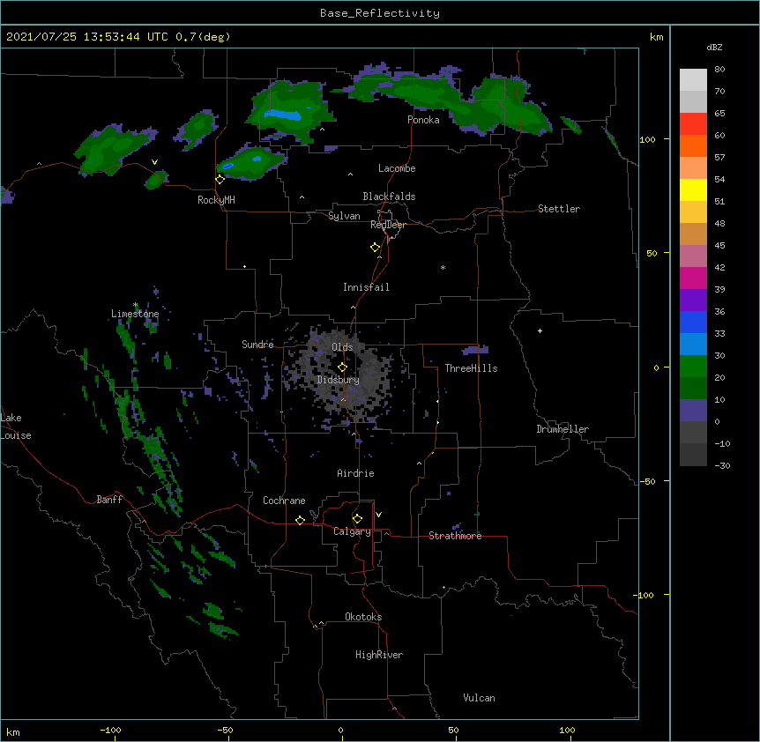Viewport: 760px width, 742px height.
Task: Select the Calgary city label
Action: tap(353, 531)
